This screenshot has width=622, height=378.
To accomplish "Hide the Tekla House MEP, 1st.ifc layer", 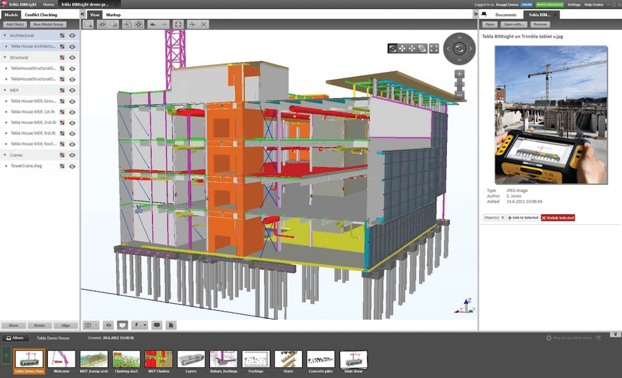I will coord(73,111).
